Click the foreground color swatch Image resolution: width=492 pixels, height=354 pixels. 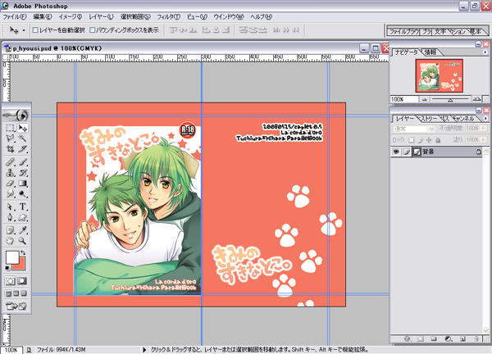point(11,257)
